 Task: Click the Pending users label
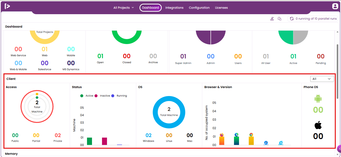pyautogui.click(x=321, y=63)
